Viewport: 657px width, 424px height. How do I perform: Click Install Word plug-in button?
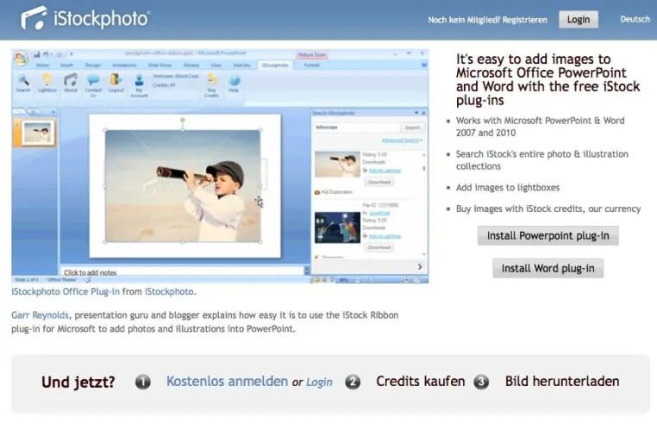548,268
